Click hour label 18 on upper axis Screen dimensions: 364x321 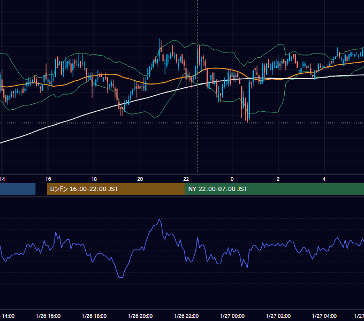point(94,179)
